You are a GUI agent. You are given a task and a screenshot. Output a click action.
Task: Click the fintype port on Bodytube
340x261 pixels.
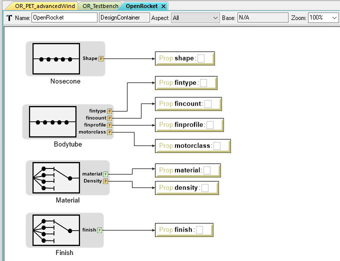(109, 111)
